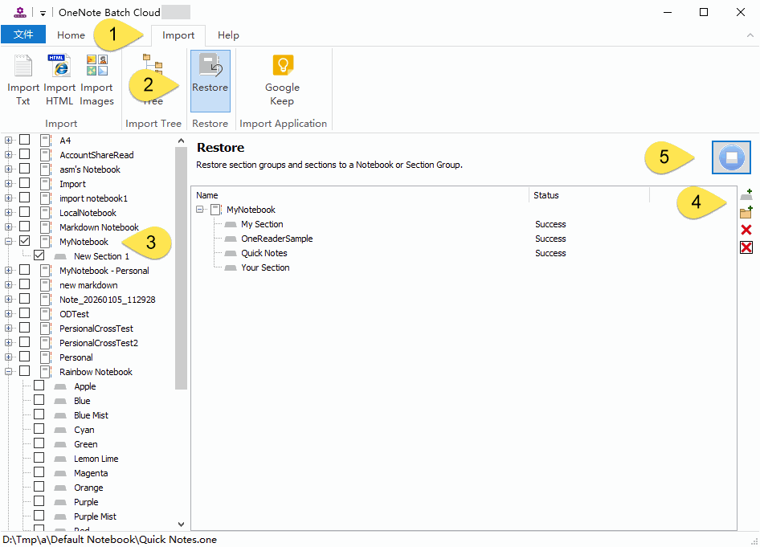Click the red X remove icon
This screenshot has width=760, height=547.
[x=746, y=230]
